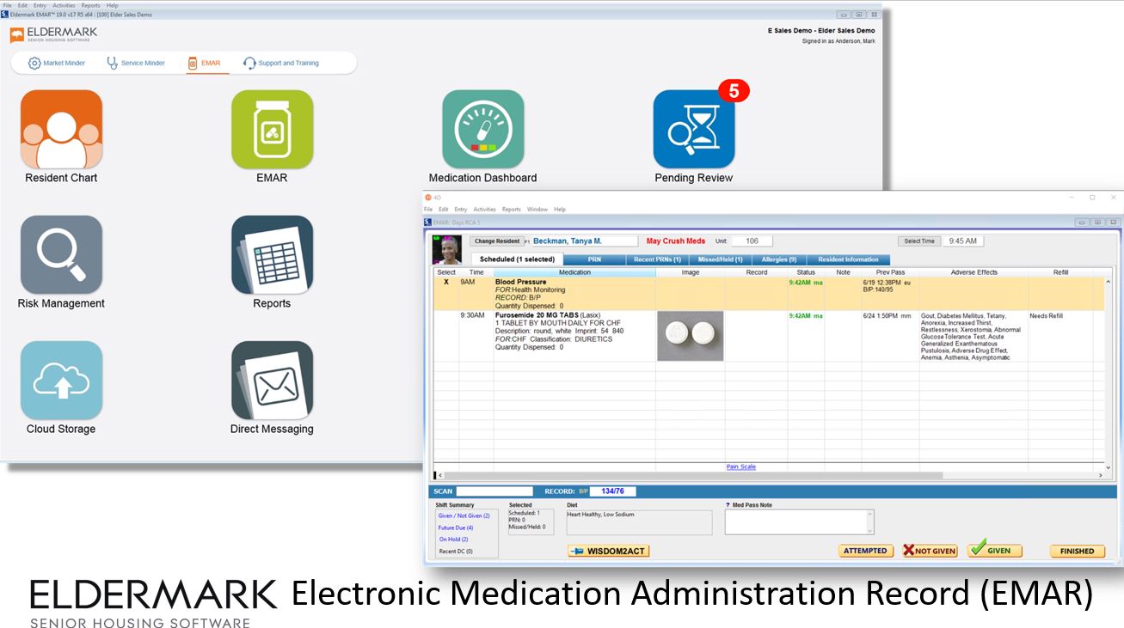
Task: View the Furosemide tablet image
Action: pos(690,335)
